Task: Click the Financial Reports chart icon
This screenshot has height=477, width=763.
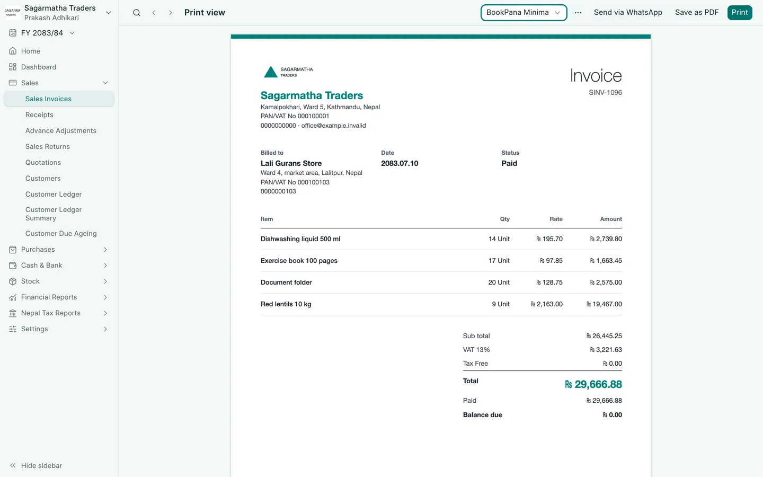Action: pos(13,297)
